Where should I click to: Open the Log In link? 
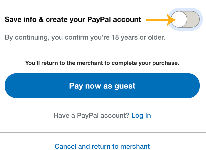pyautogui.click(x=141, y=115)
